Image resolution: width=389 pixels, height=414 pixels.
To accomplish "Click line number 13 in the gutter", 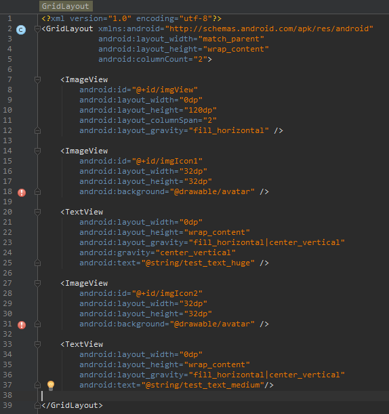I will (x=7, y=140).
